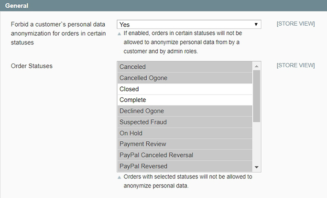Viewport: 327px width, 198px height.
Task: Click the Order Statuses scrollbar thumb
Action: [x=257, y=95]
